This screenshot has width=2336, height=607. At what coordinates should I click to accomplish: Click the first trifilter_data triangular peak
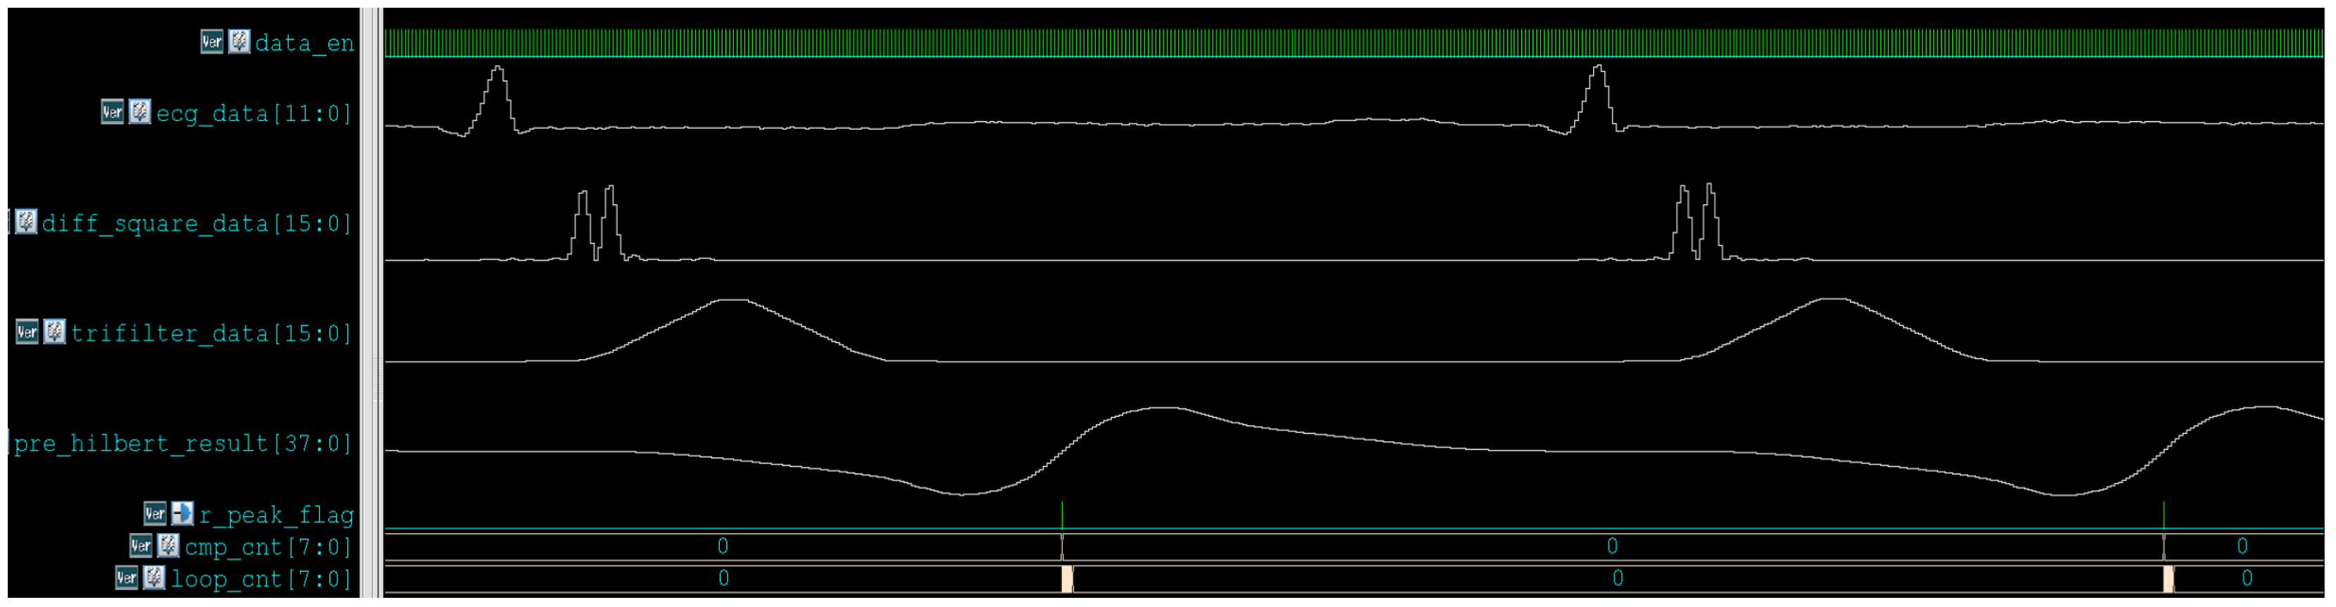(732, 330)
